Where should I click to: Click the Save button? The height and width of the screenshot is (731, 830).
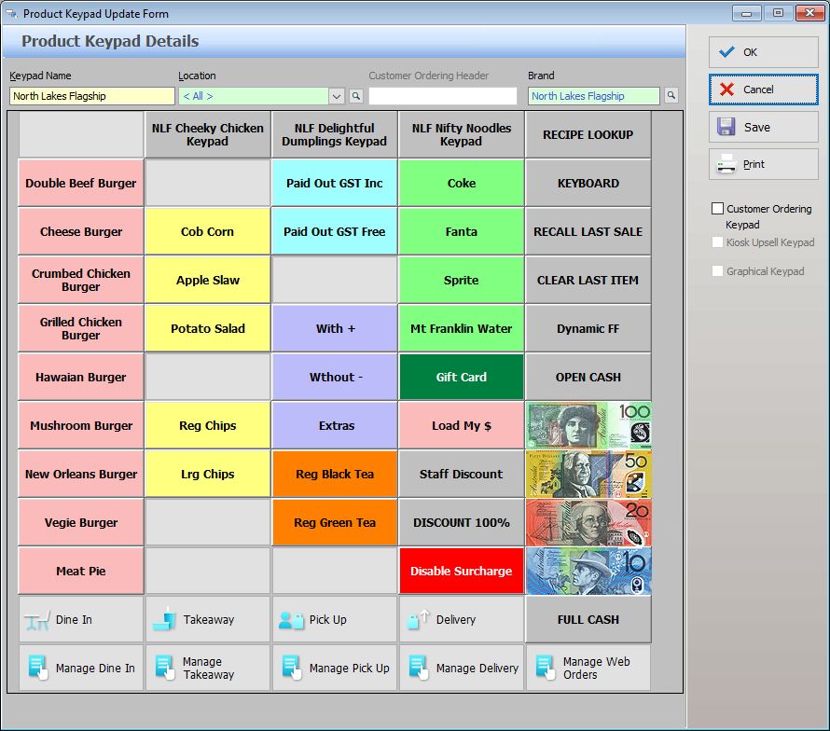763,128
